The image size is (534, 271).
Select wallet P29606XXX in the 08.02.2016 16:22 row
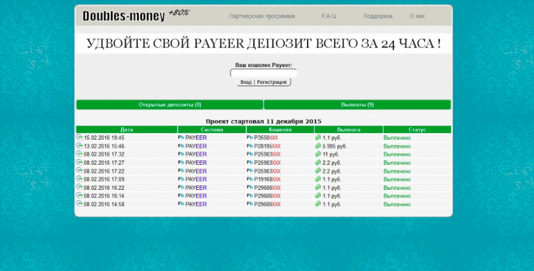(x=268, y=188)
